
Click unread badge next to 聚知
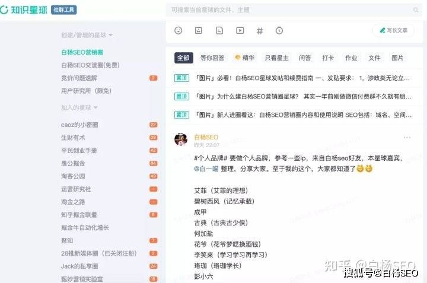tap(154, 240)
